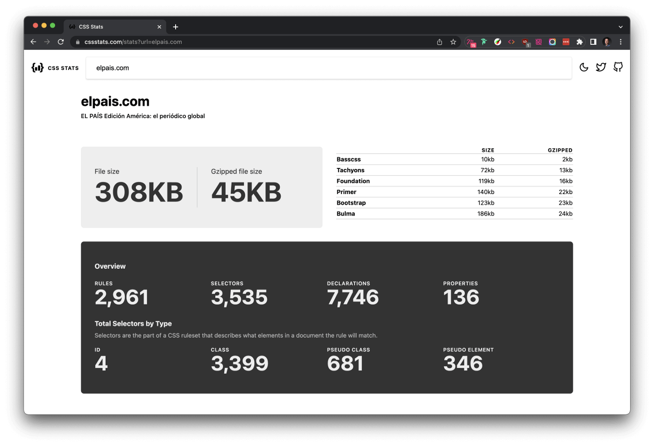Screen dimensions: 654x446
Task: Open the color picker pen extension
Action: point(498,42)
